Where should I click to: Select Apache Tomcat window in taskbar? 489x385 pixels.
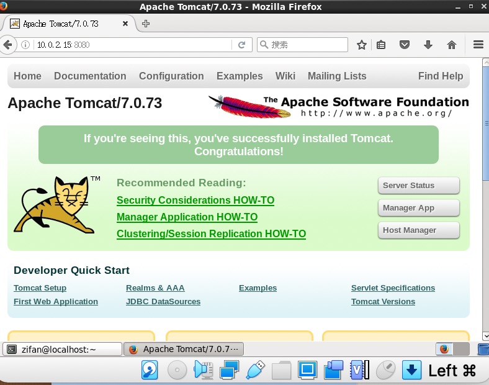(184, 349)
